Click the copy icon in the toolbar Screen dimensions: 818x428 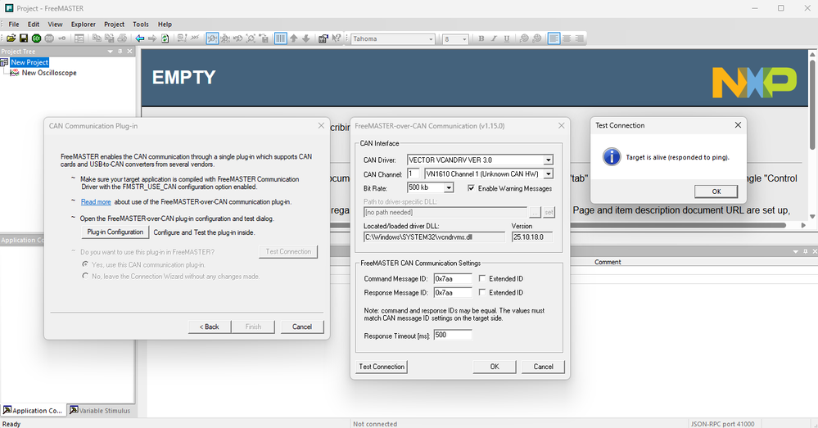[x=97, y=38]
